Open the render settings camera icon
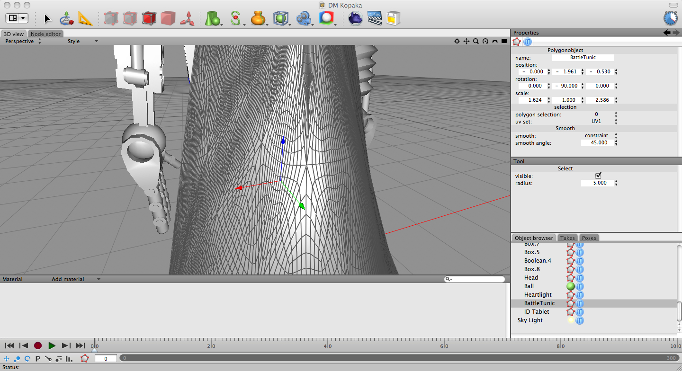Image resolution: width=682 pixels, height=371 pixels. click(x=304, y=18)
